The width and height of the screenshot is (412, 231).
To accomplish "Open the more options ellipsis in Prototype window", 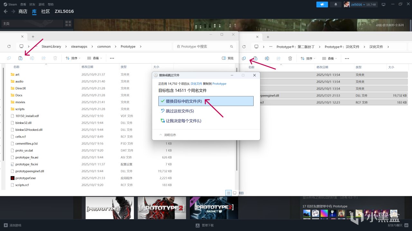I will coord(112,58).
